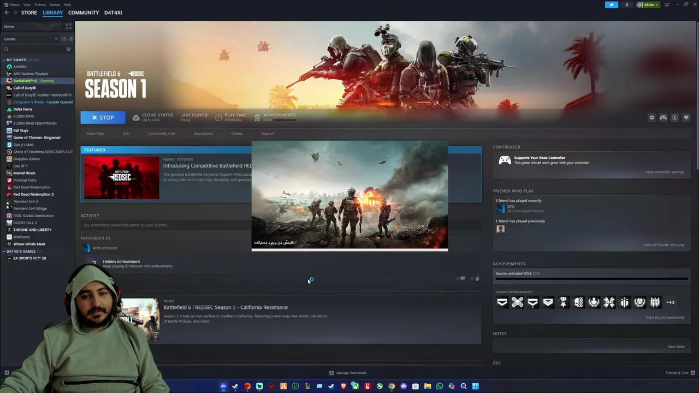Open the DLC tab
This screenshot has width=699, height=393.
coord(126,133)
